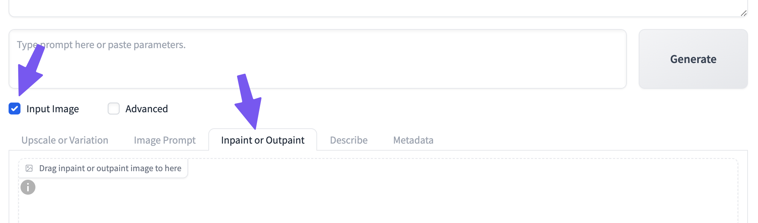Click the gray info icon
758x223 pixels.
click(x=28, y=187)
